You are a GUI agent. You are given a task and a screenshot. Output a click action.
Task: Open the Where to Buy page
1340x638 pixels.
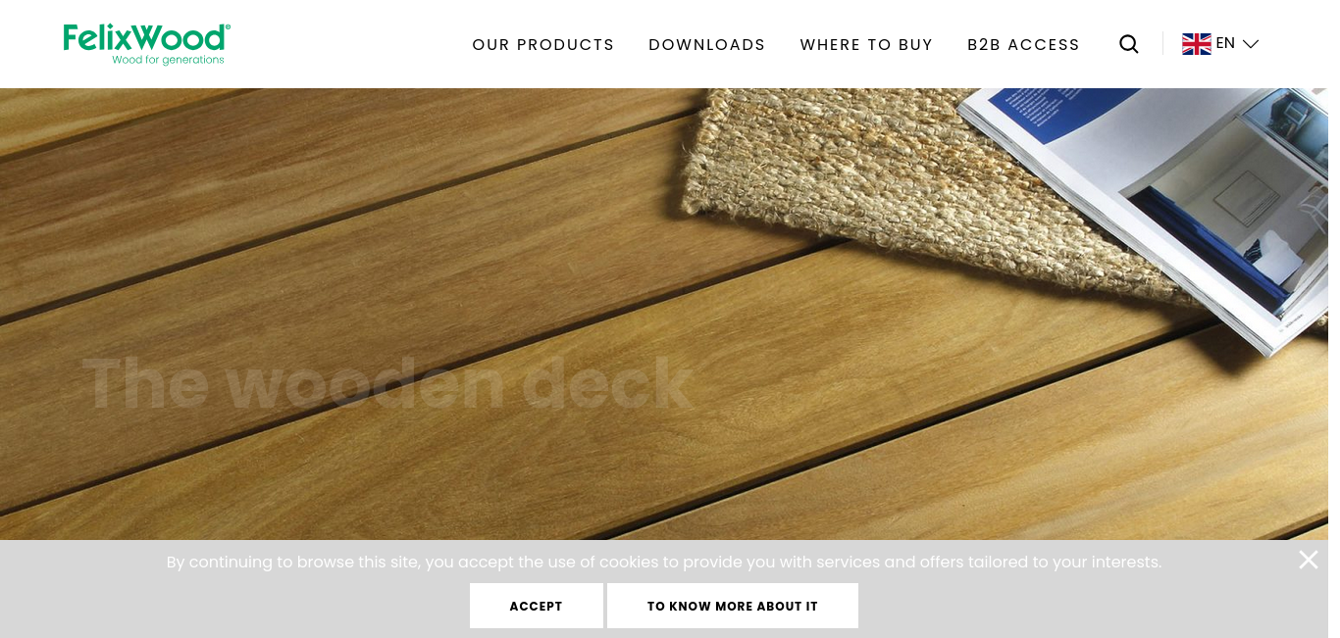[866, 45]
